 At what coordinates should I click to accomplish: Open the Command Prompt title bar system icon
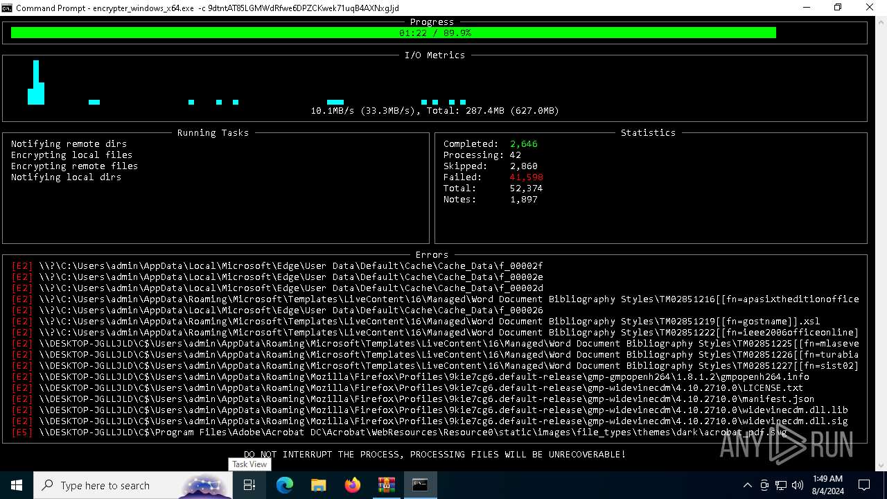(7, 8)
